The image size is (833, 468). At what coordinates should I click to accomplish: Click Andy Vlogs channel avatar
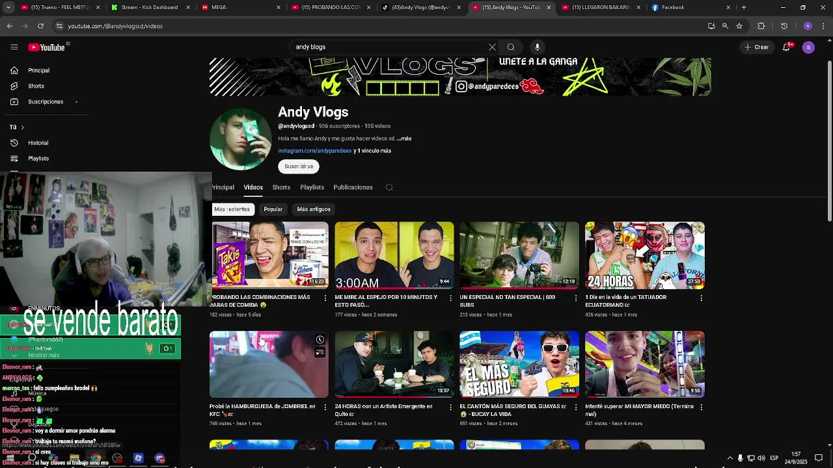click(x=241, y=140)
